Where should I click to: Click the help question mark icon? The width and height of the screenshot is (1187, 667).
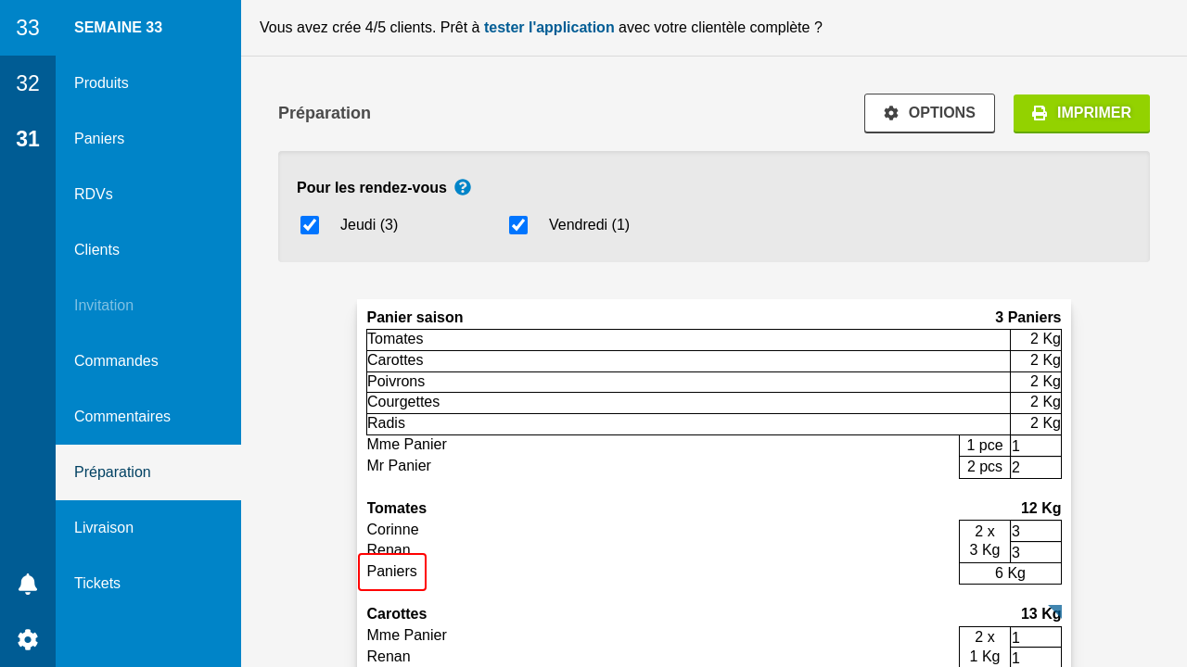463,187
